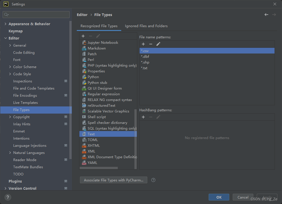The height and width of the screenshot is (204, 282).
Task: Click the OK button
Action: pos(219,197)
